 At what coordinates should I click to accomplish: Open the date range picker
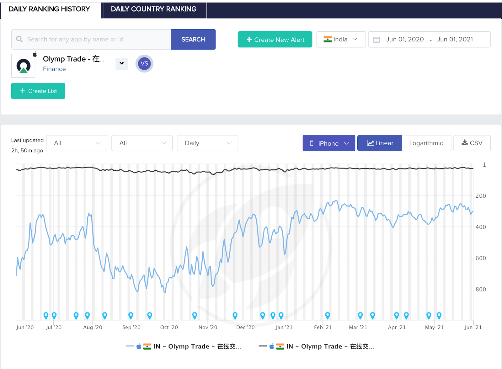tap(429, 39)
